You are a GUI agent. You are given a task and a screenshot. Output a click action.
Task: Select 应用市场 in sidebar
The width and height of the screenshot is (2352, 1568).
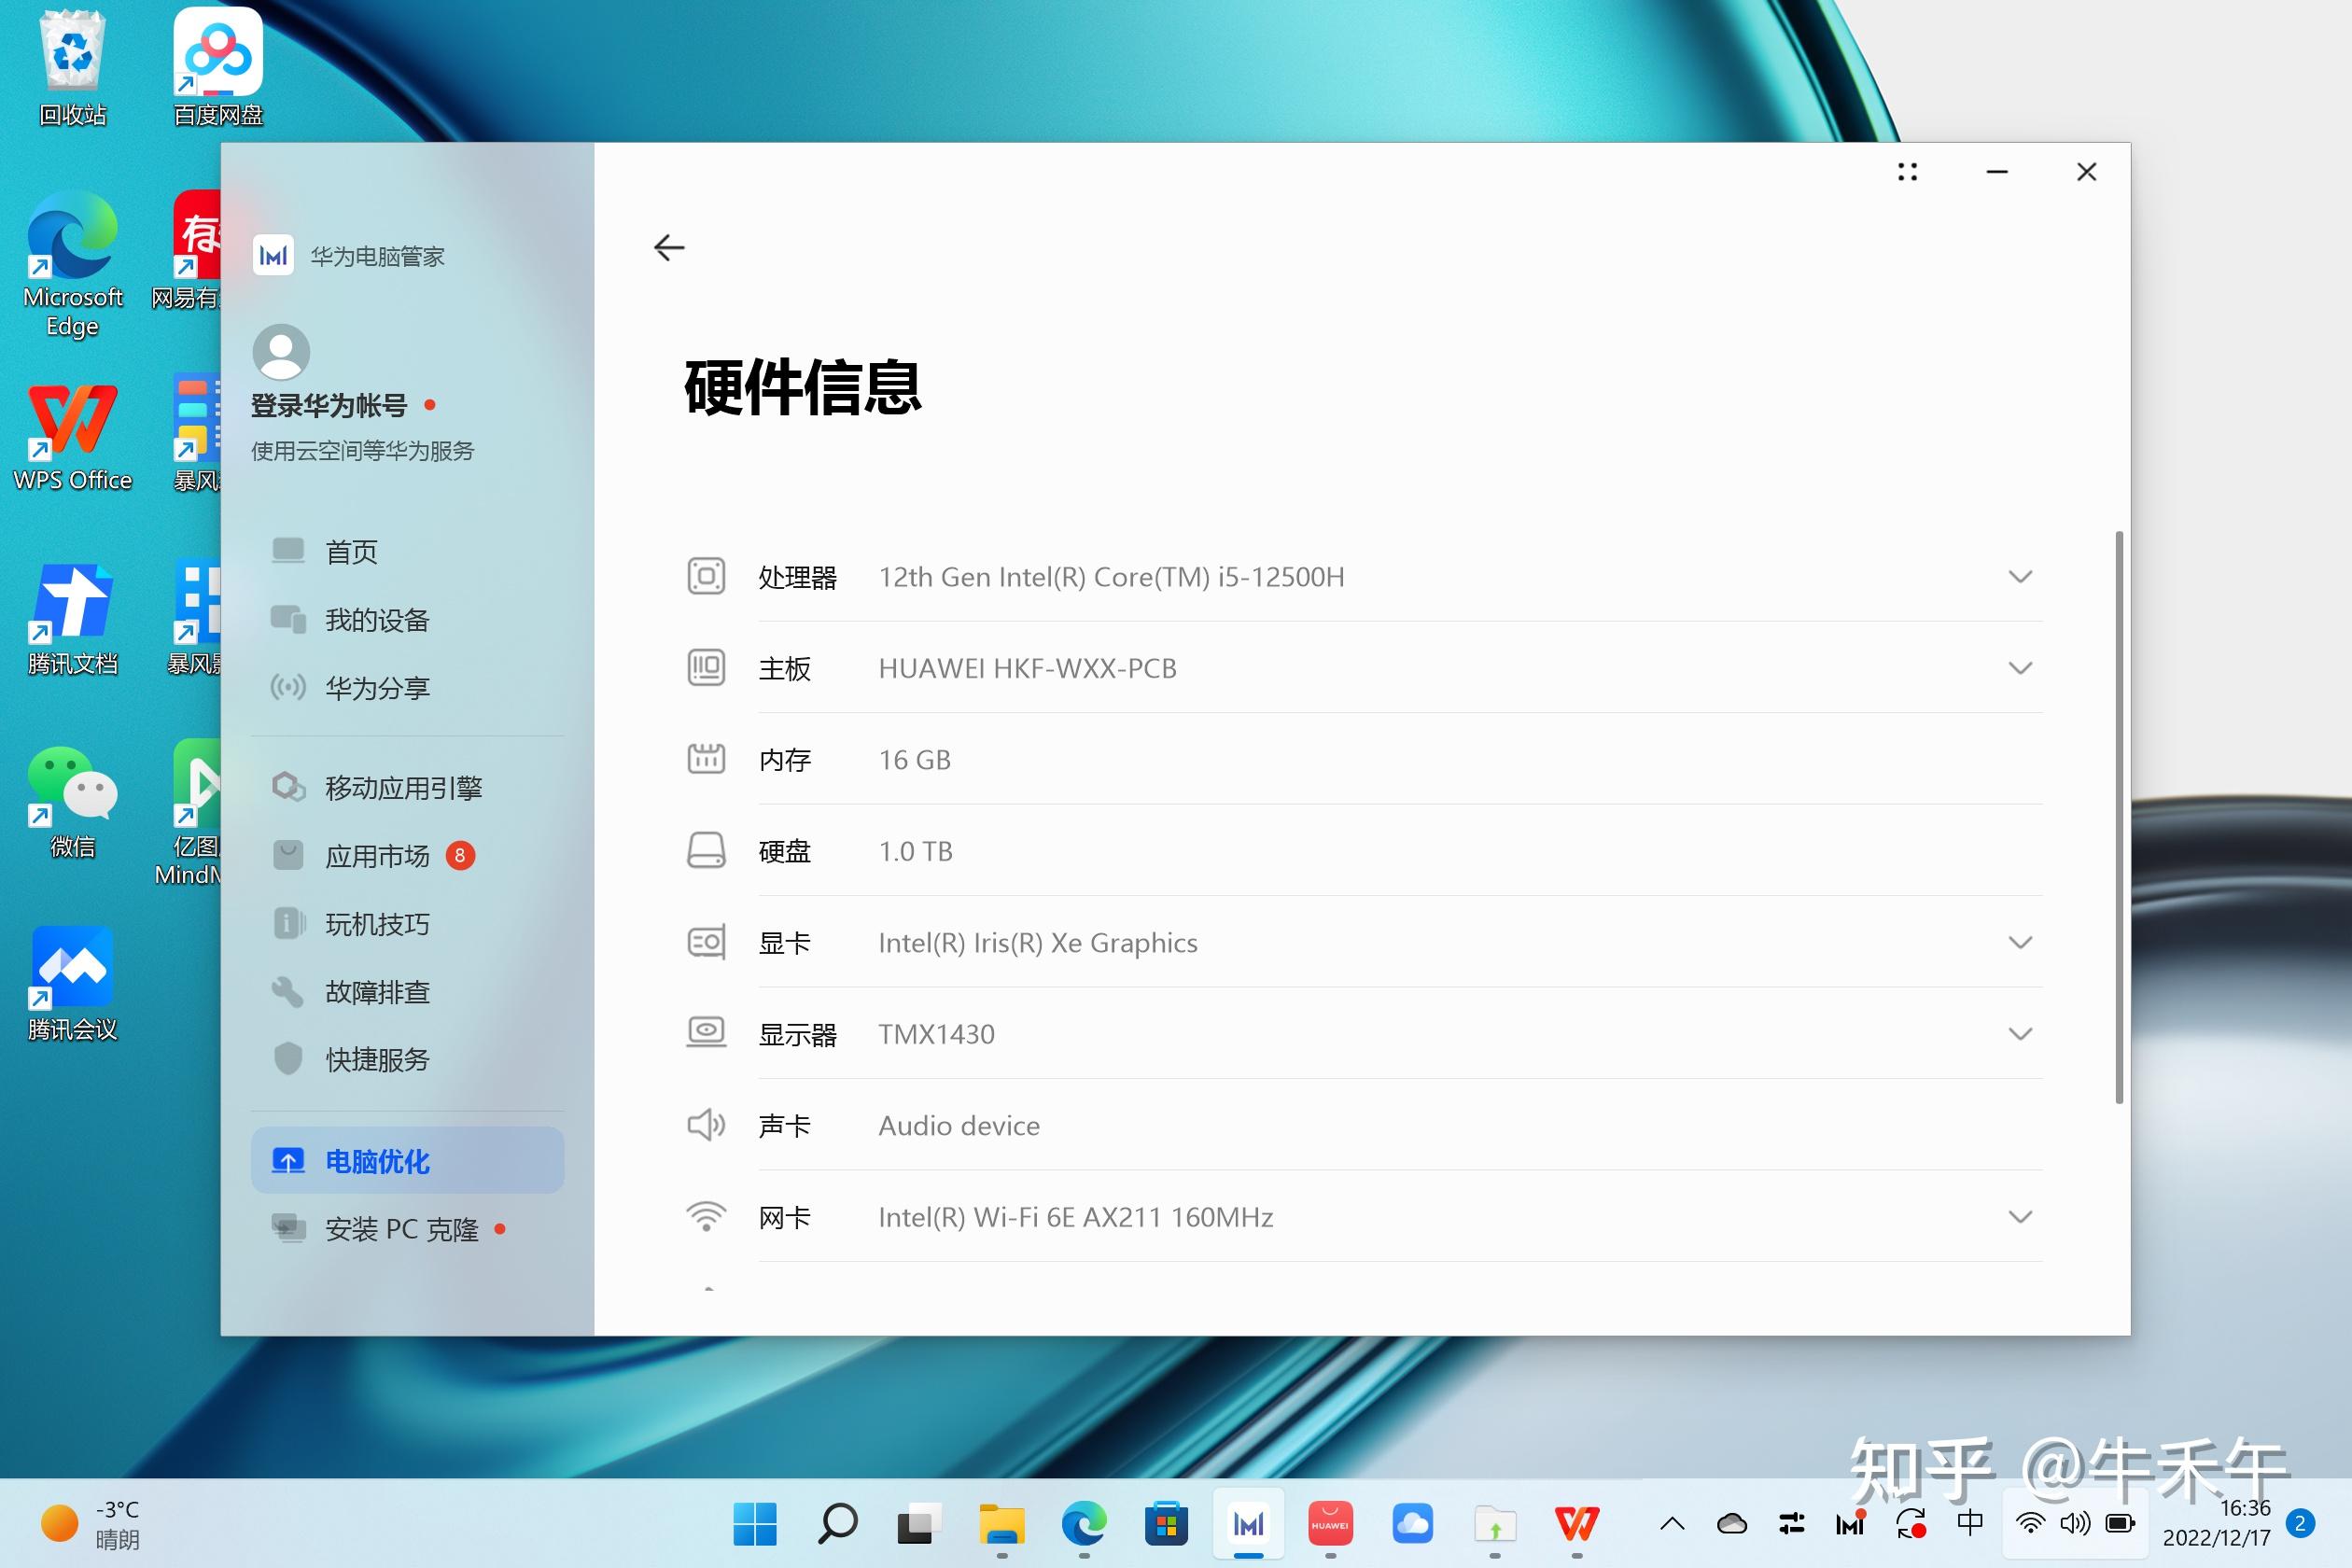pyautogui.click(x=407, y=856)
